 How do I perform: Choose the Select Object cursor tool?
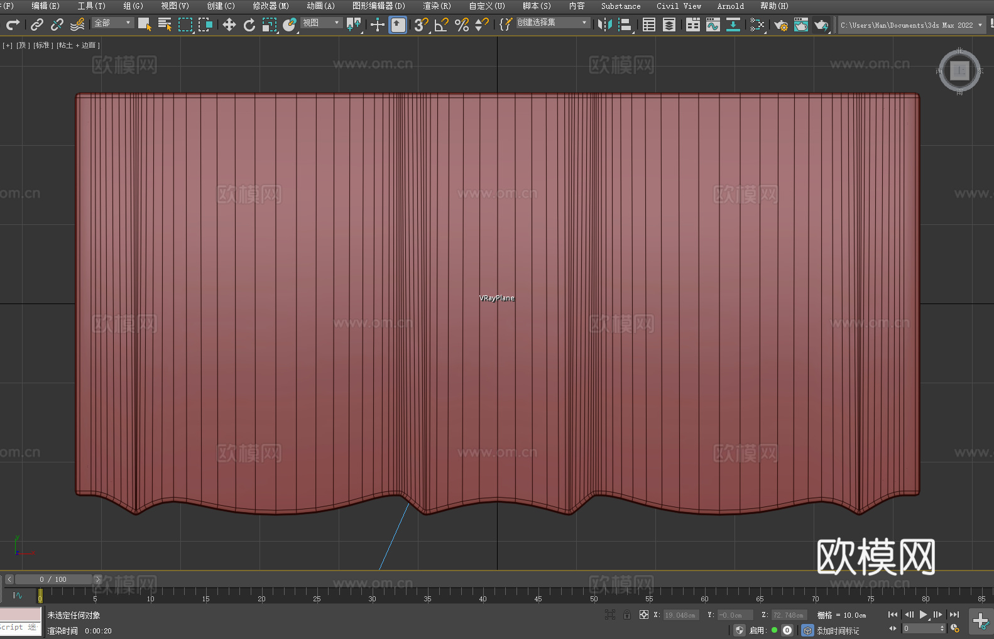(145, 25)
